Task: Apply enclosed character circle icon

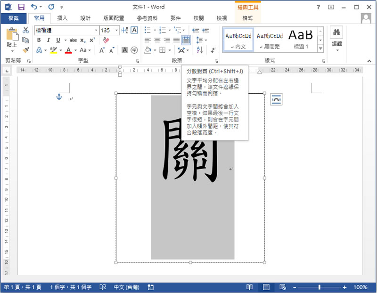Action: click(x=134, y=50)
